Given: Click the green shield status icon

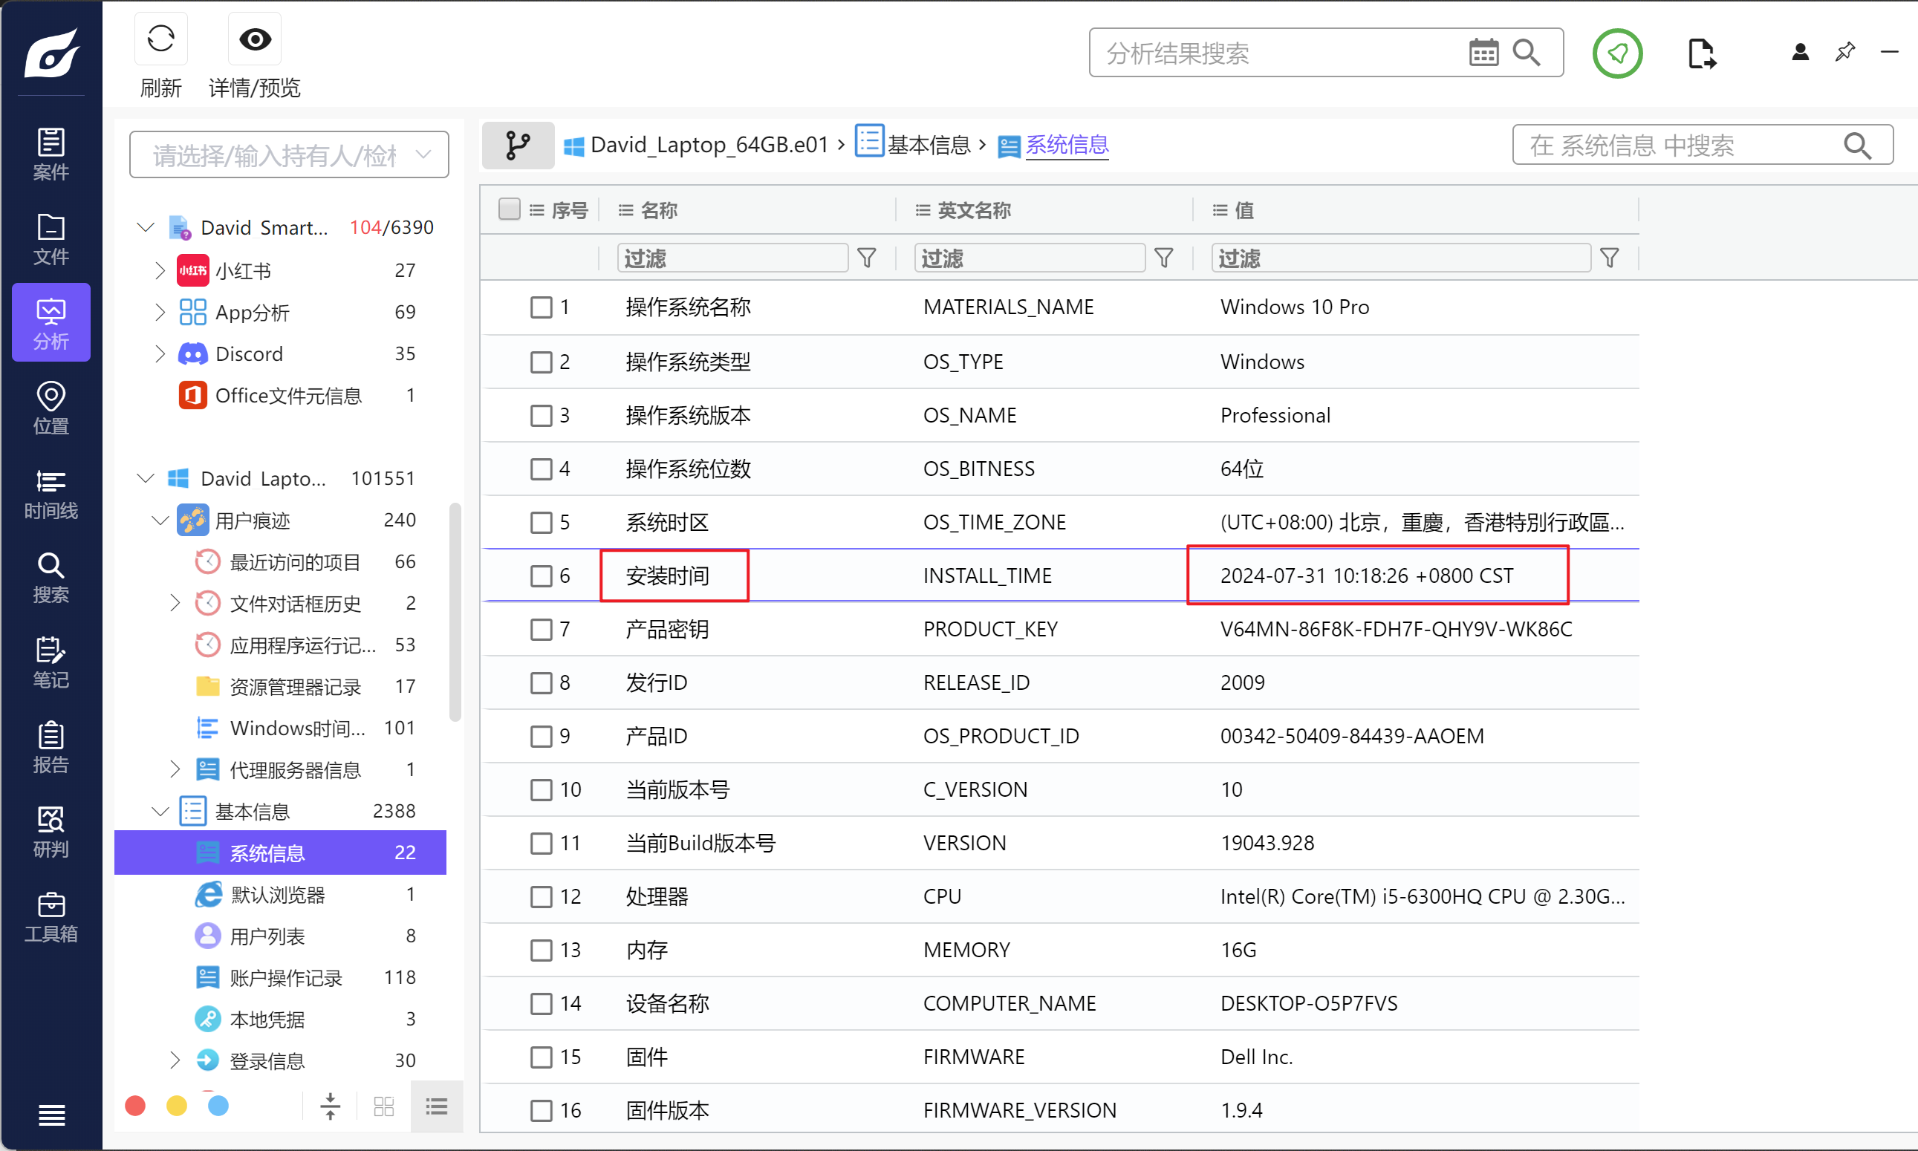Looking at the screenshot, I should click(x=1617, y=53).
